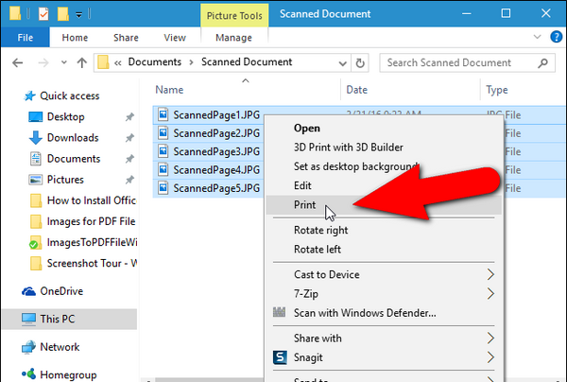
Task: Open the address bar history dropdown
Action: pyautogui.click(x=342, y=63)
